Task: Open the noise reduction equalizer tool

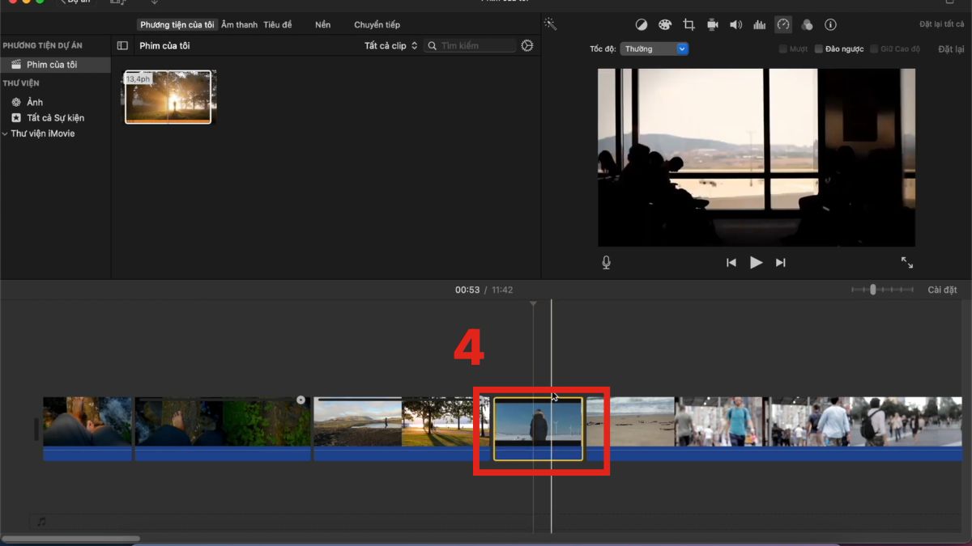Action: pyautogui.click(x=759, y=25)
